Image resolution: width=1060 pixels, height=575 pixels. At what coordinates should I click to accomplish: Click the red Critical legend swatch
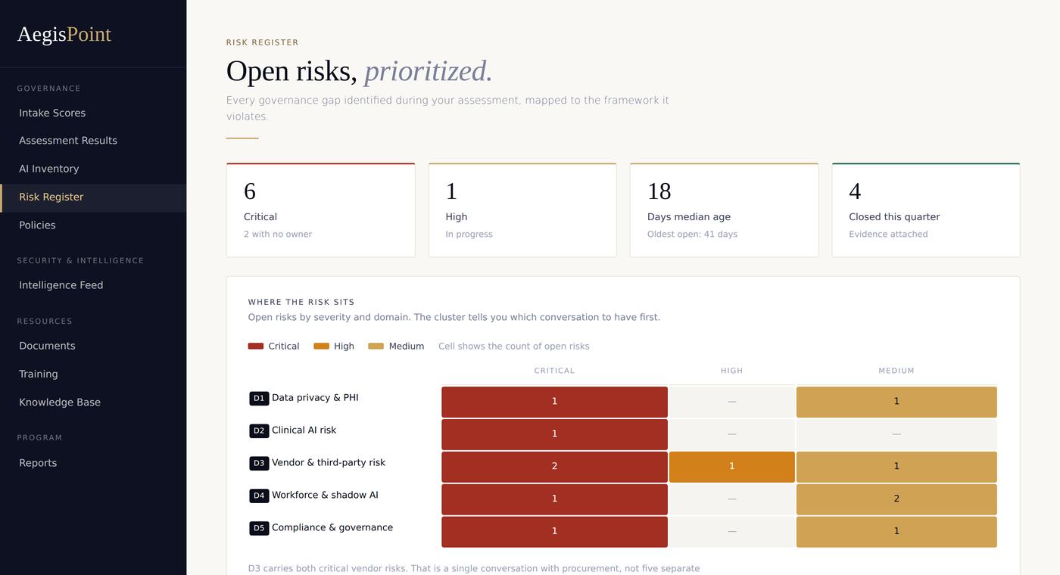(x=256, y=346)
